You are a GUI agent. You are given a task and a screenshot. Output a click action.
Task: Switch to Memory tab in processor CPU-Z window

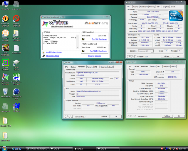tap(152, 7)
